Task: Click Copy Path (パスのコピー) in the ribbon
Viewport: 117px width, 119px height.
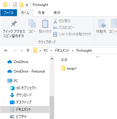Action: tap(64, 28)
